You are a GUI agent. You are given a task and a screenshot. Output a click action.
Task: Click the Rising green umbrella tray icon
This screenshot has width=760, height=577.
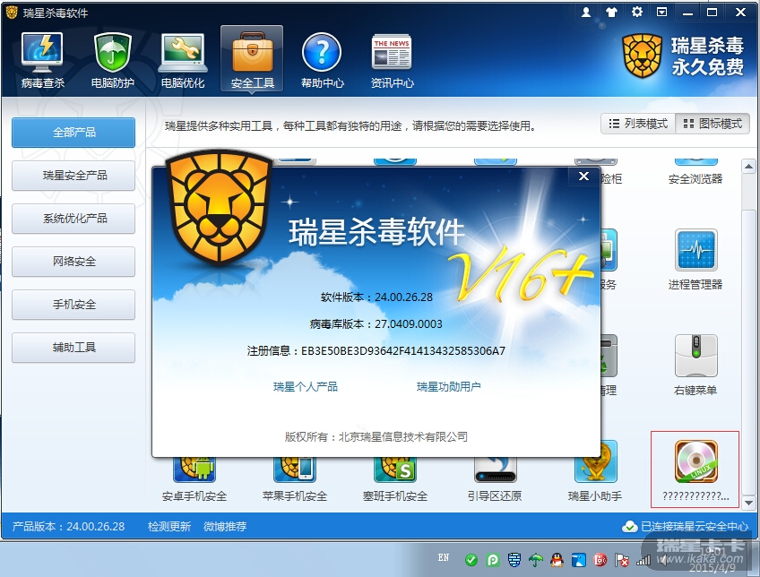(x=536, y=560)
